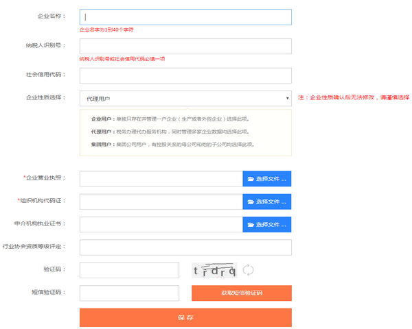Click the 验证码 entry box beside the captcha
Viewport: 412px width, 329px height.
pos(129,271)
